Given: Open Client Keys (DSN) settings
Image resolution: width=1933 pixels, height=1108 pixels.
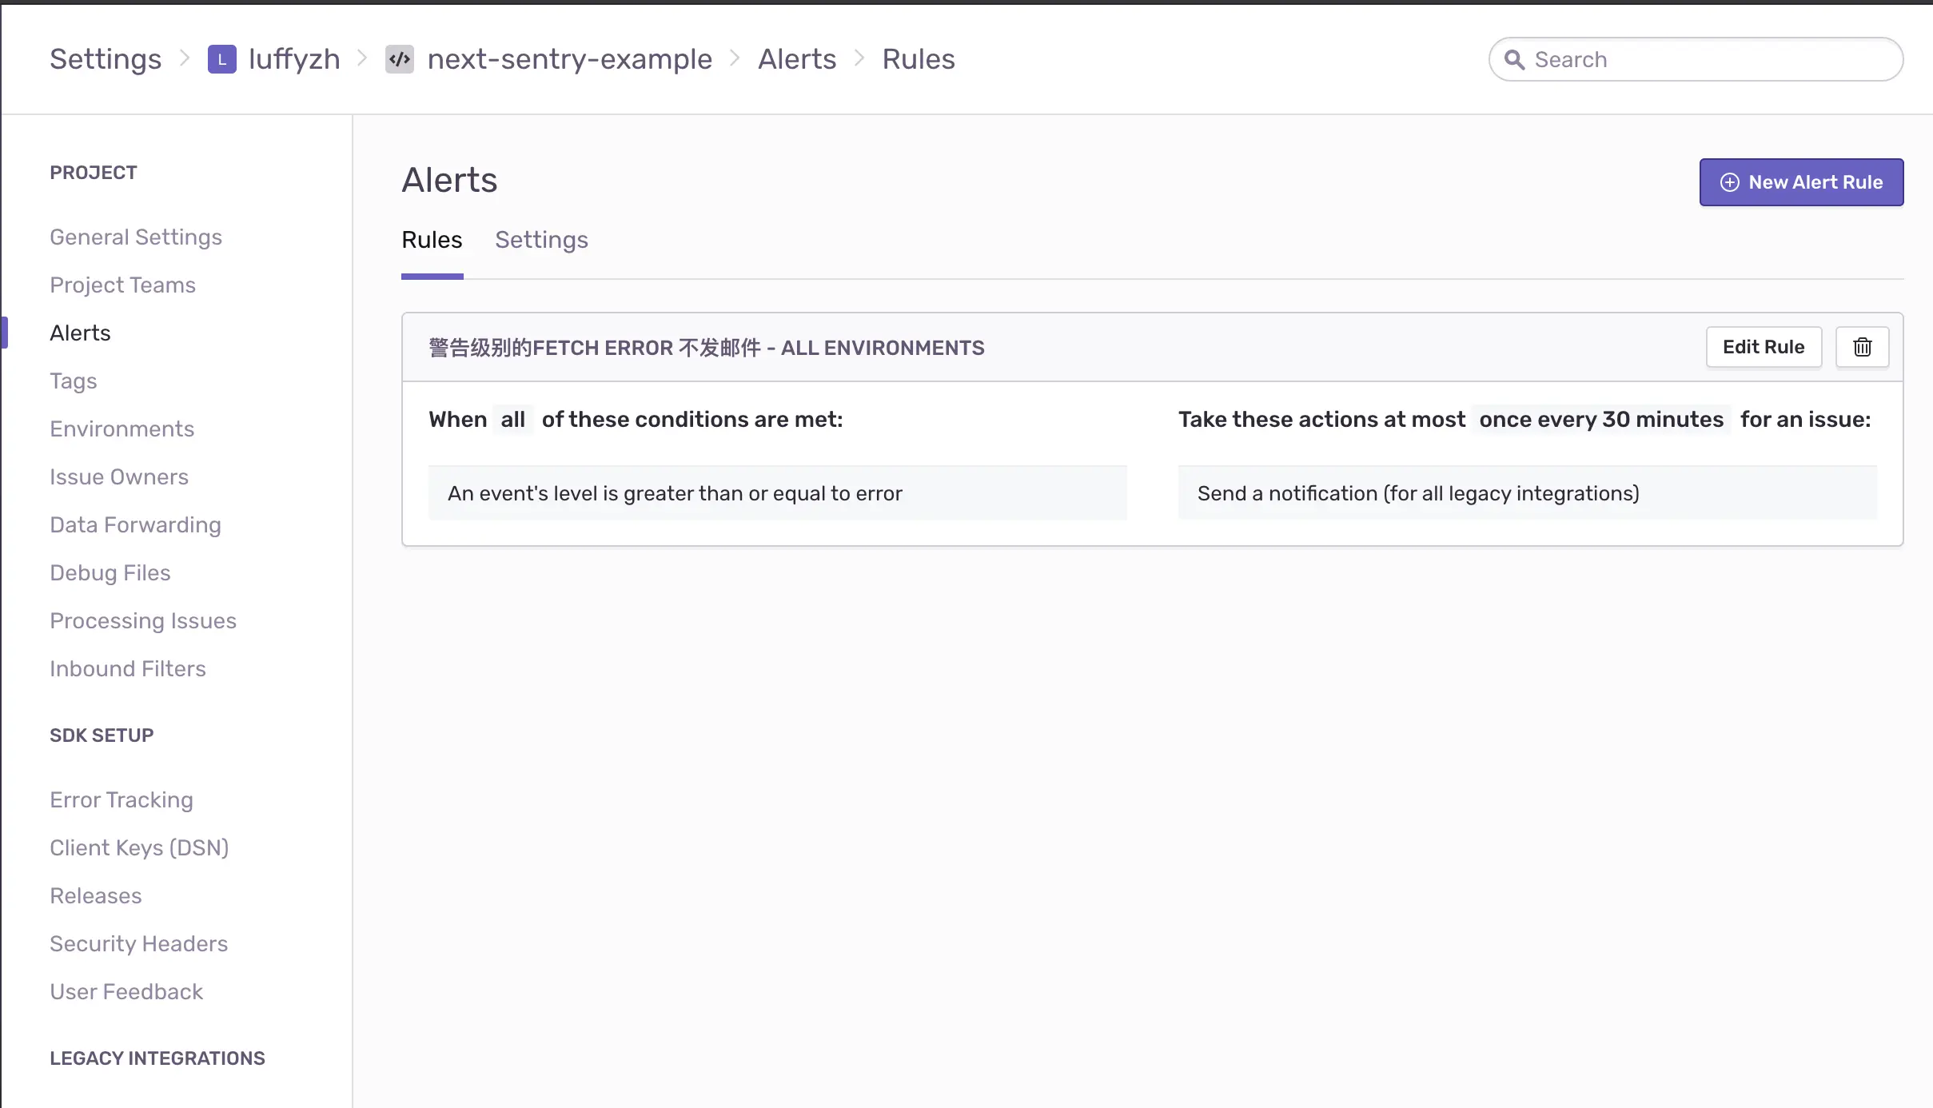Looking at the screenshot, I should click(139, 848).
